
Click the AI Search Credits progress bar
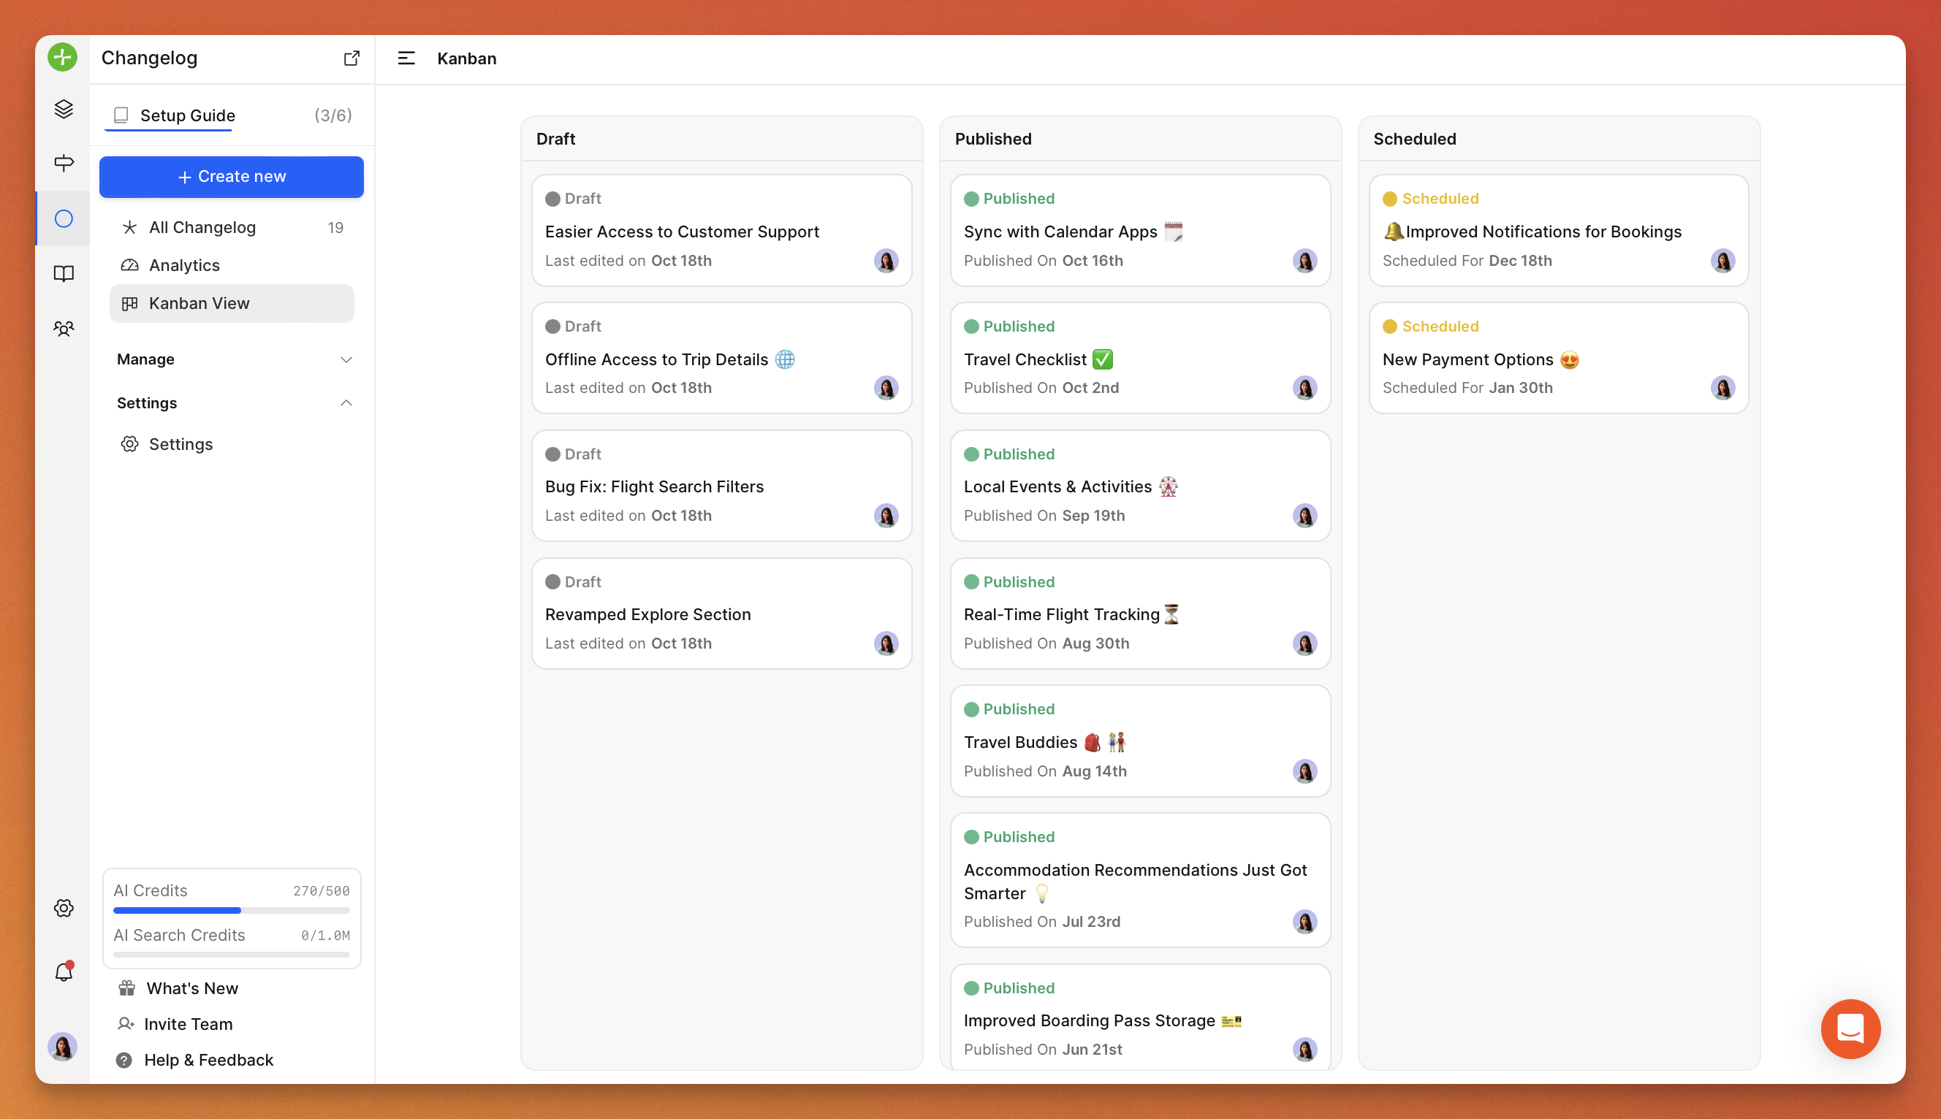[x=232, y=954]
